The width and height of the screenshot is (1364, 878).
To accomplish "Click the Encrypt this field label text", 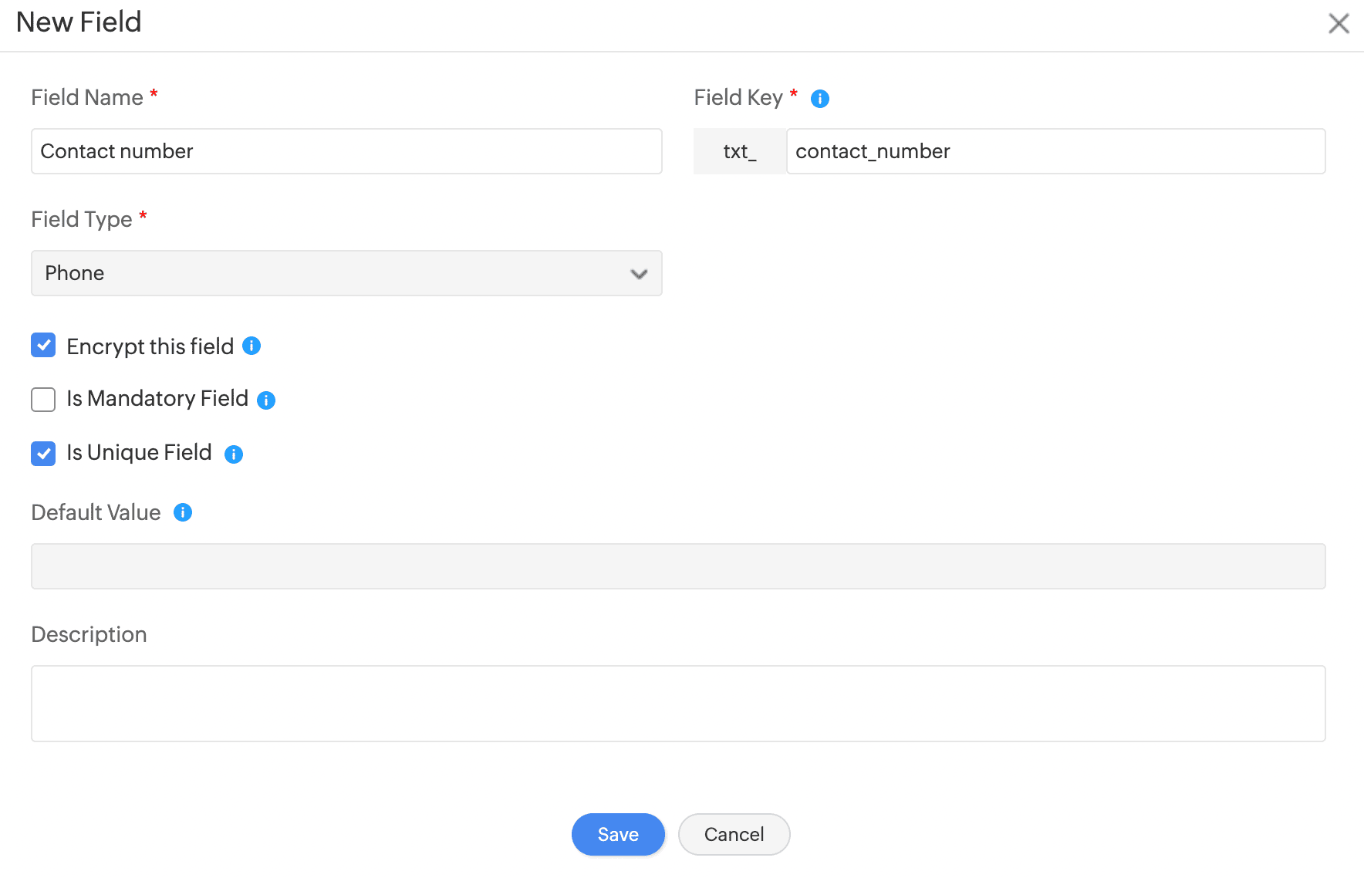I will tap(150, 346).
